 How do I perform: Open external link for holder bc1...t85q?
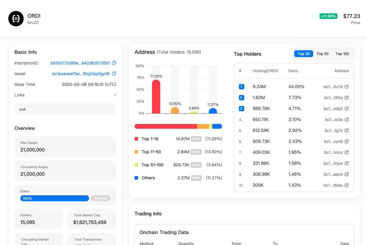347,98
